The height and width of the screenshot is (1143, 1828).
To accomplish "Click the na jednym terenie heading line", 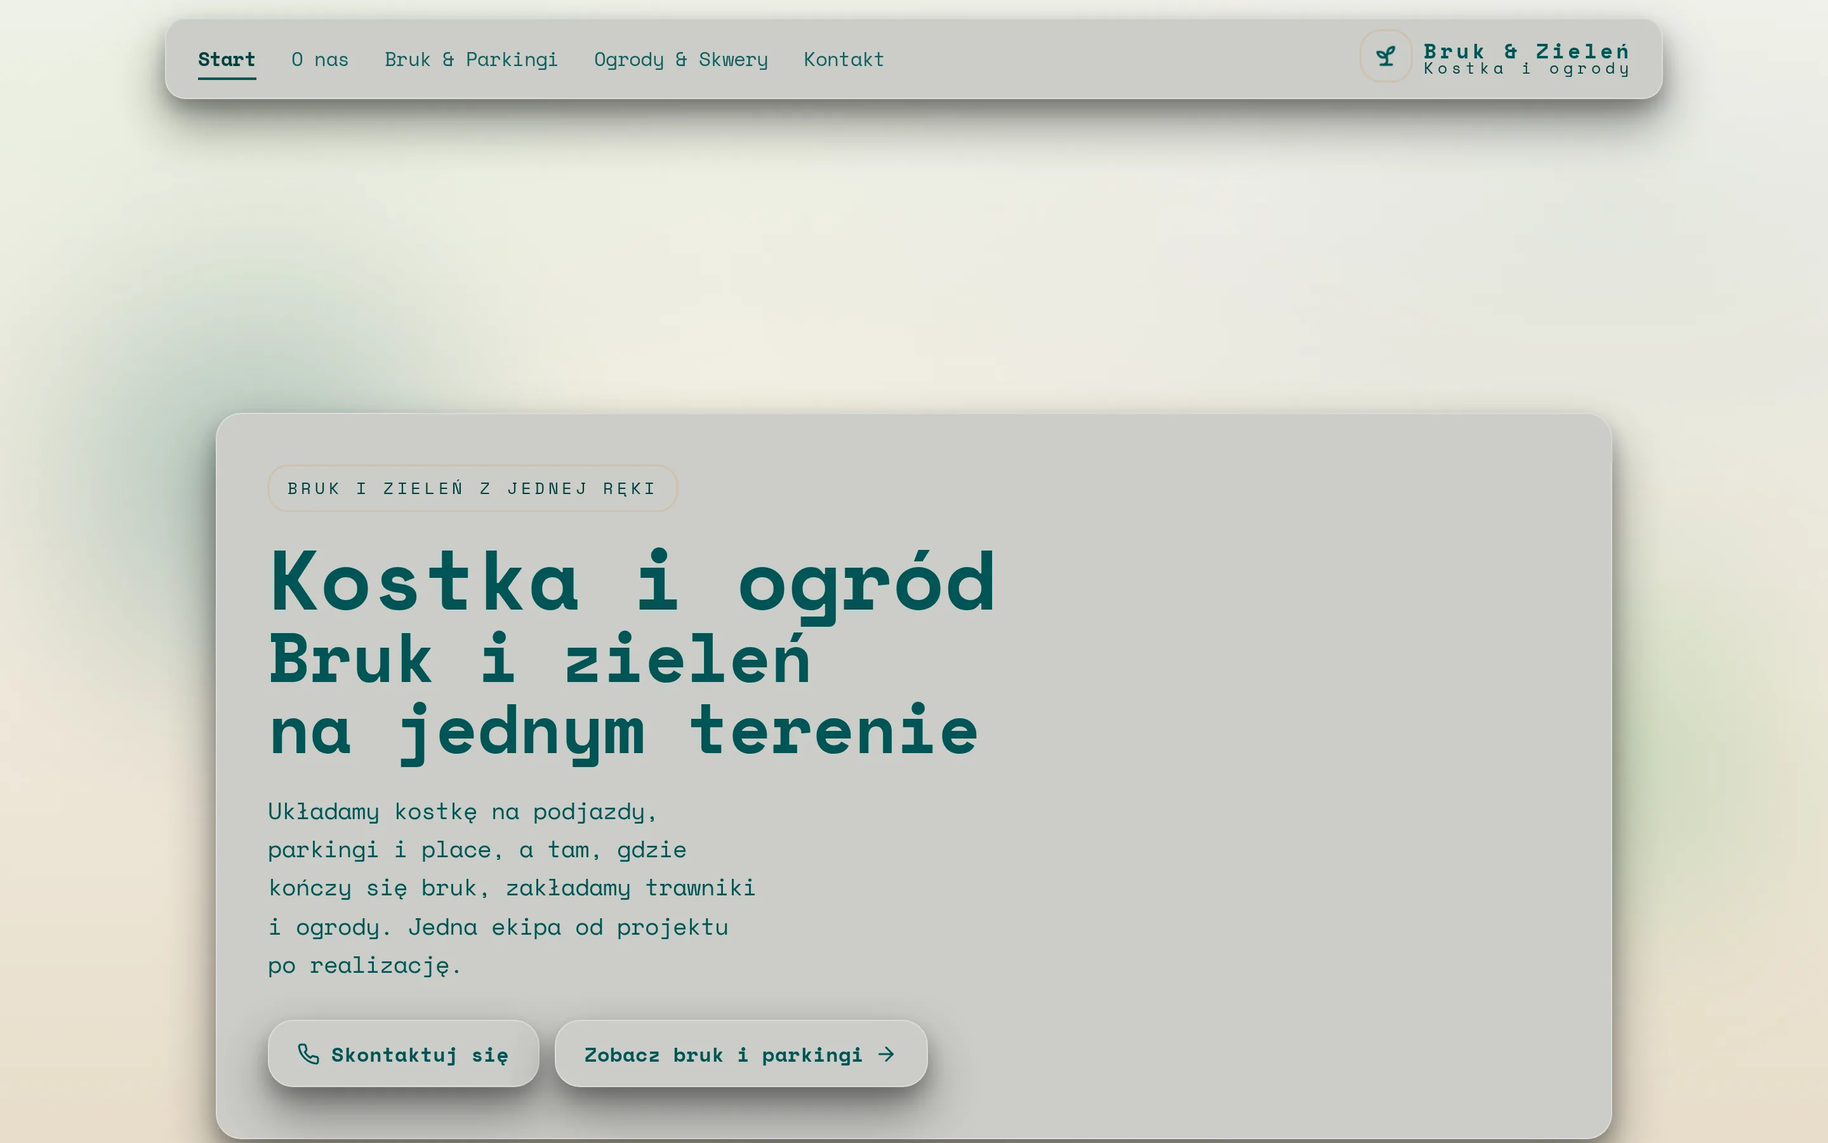I will 624,732.
